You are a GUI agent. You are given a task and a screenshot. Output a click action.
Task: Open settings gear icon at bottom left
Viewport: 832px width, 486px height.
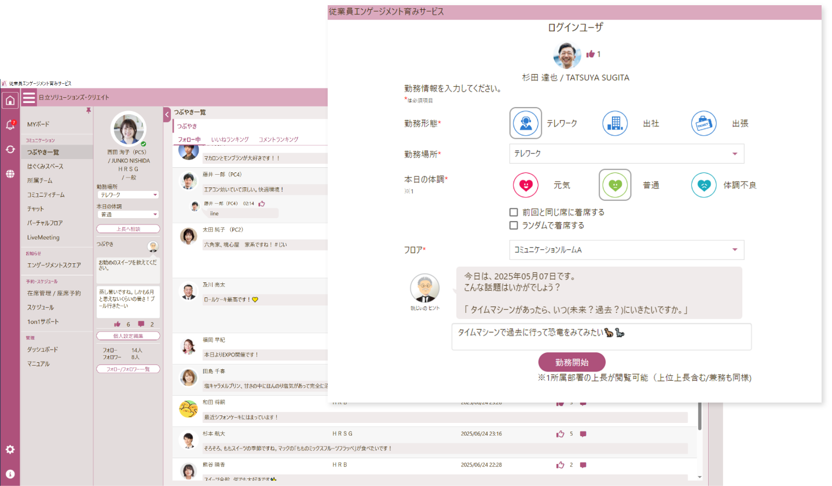click(x=10, y=450)
